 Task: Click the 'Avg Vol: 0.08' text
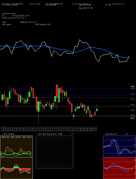coord(85,5)
